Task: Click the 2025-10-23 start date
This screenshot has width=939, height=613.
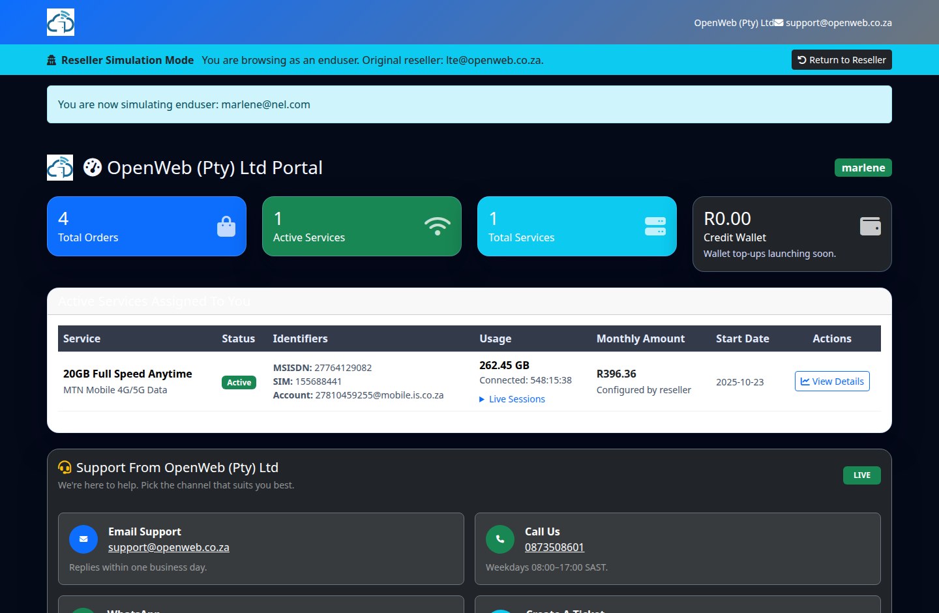Action: pyautogui.click(x=739, y=382)
